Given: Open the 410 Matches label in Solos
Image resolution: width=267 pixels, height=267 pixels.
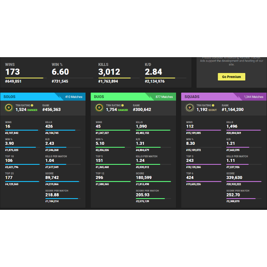Looking at the screenshot, I should 74,97.
